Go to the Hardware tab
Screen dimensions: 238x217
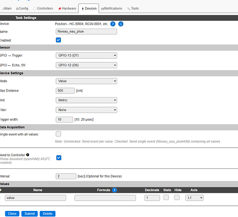[x=67, y=9]
